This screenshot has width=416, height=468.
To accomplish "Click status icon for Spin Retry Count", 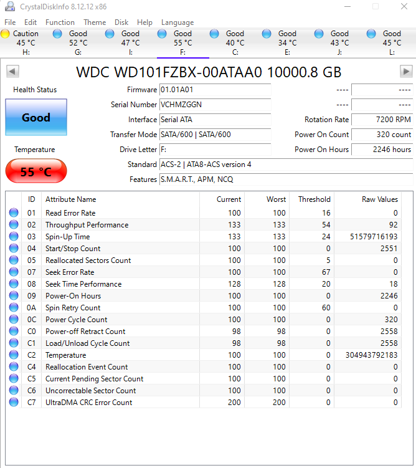I will 14,307.
